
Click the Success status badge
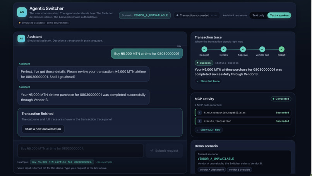tap(204, 63)
